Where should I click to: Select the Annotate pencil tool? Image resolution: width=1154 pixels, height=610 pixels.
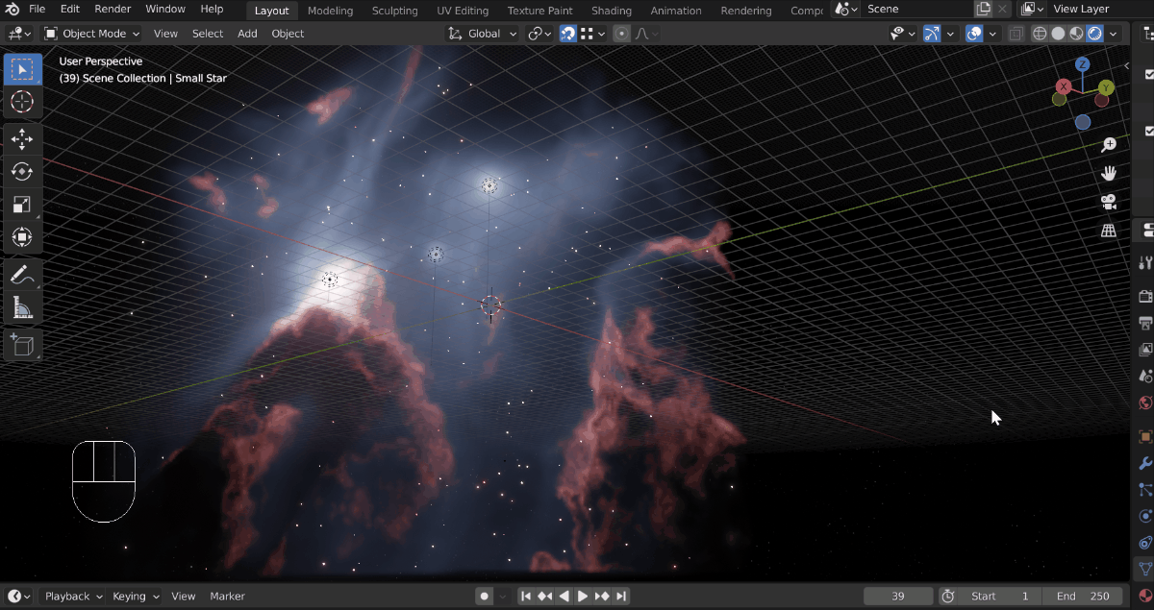coord(22,275)
